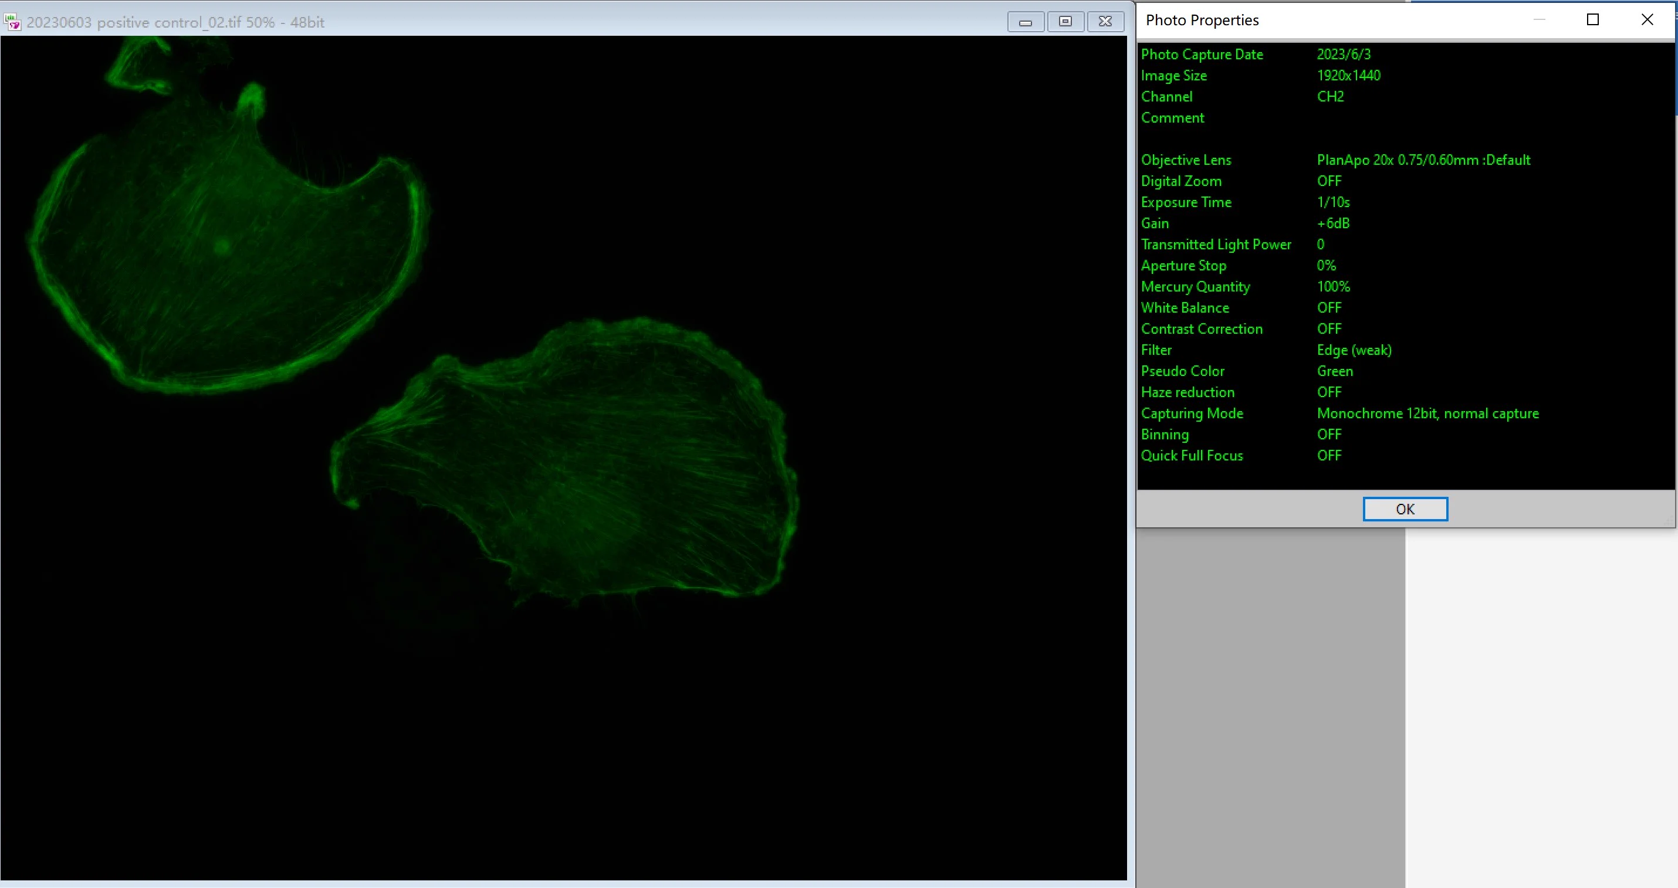The image size is (1678, 888).
Task: Click the PlanApo 20x objective lens value
Action: 1423,160
